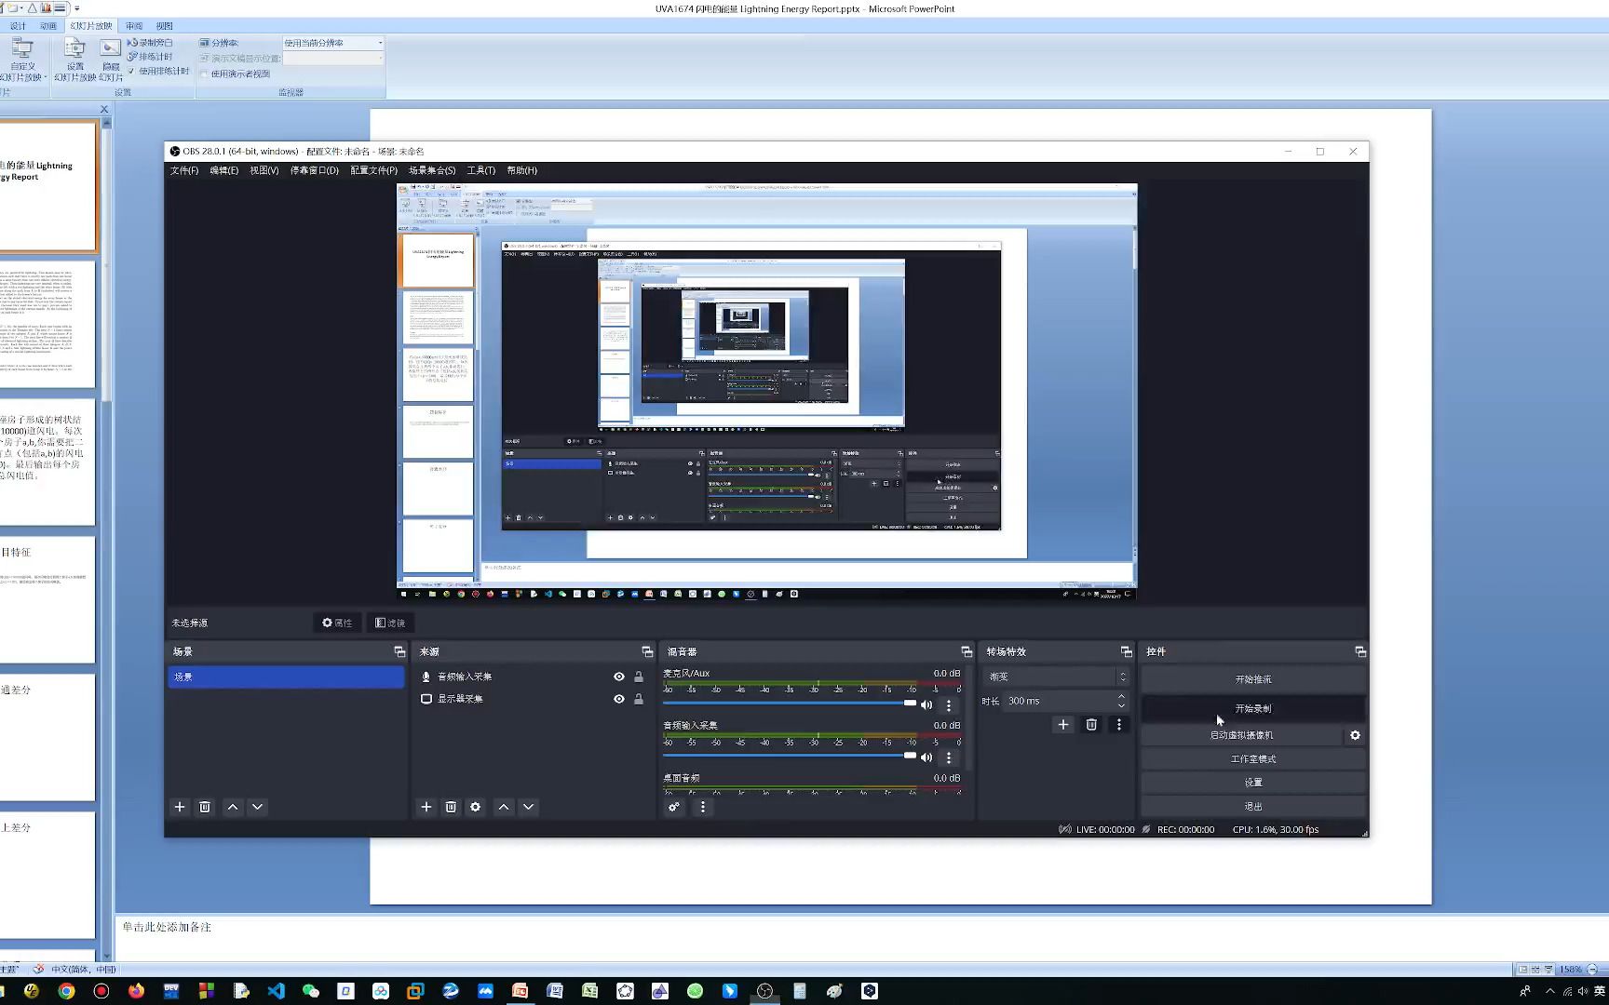Switch to PowerPoint 动画 ribbon tab

(x=48, y=26)
